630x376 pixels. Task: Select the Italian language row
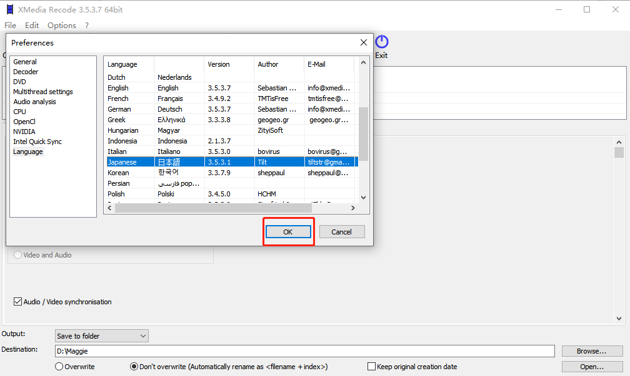pos(232,152)
